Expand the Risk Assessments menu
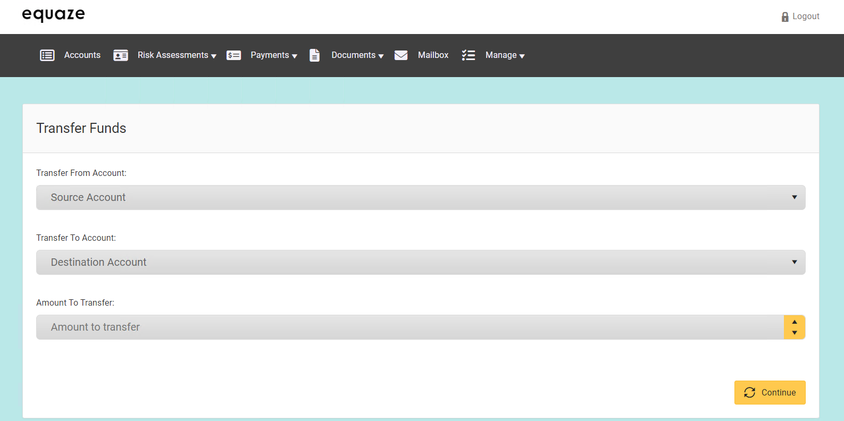844x421 pixels. pyautogui.click(x=177, y=55)
